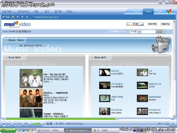Screen dimensions: 177x133
Task: Skip to the previous track
Action: (16, 124)
